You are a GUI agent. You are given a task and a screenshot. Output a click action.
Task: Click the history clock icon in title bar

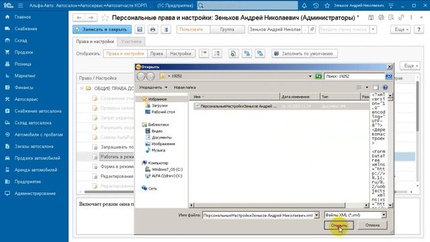(x=316, y=5)
